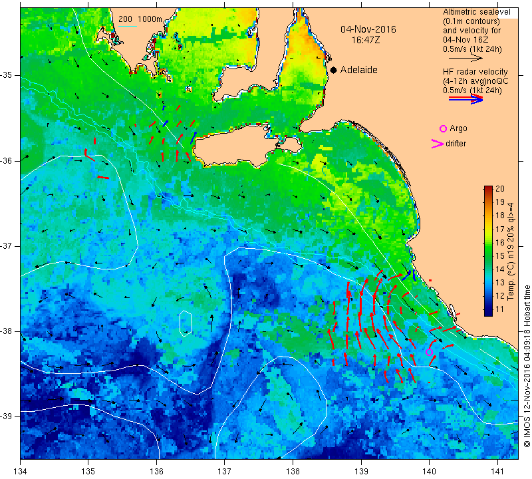The image size is (532, 479).
Task: Click the Adelaide city label
Action: coord(358,70)
